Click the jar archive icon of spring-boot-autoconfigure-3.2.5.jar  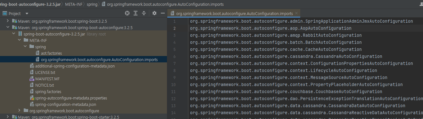pos(20,34)
